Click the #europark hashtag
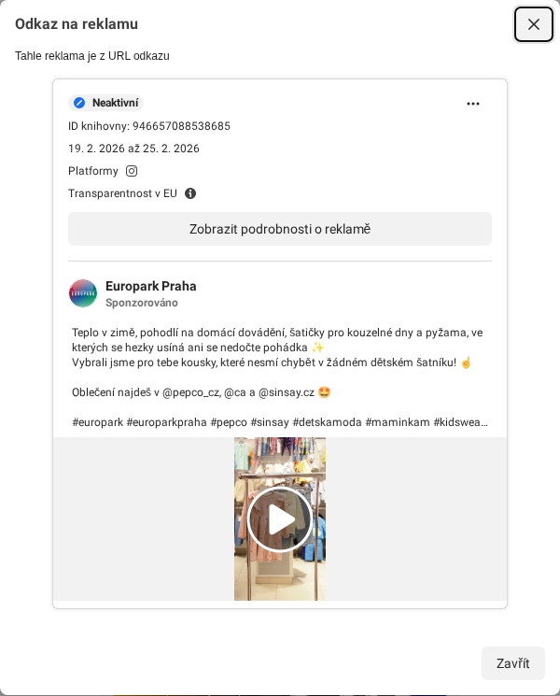The image size is (560, 696). point(98,422)
